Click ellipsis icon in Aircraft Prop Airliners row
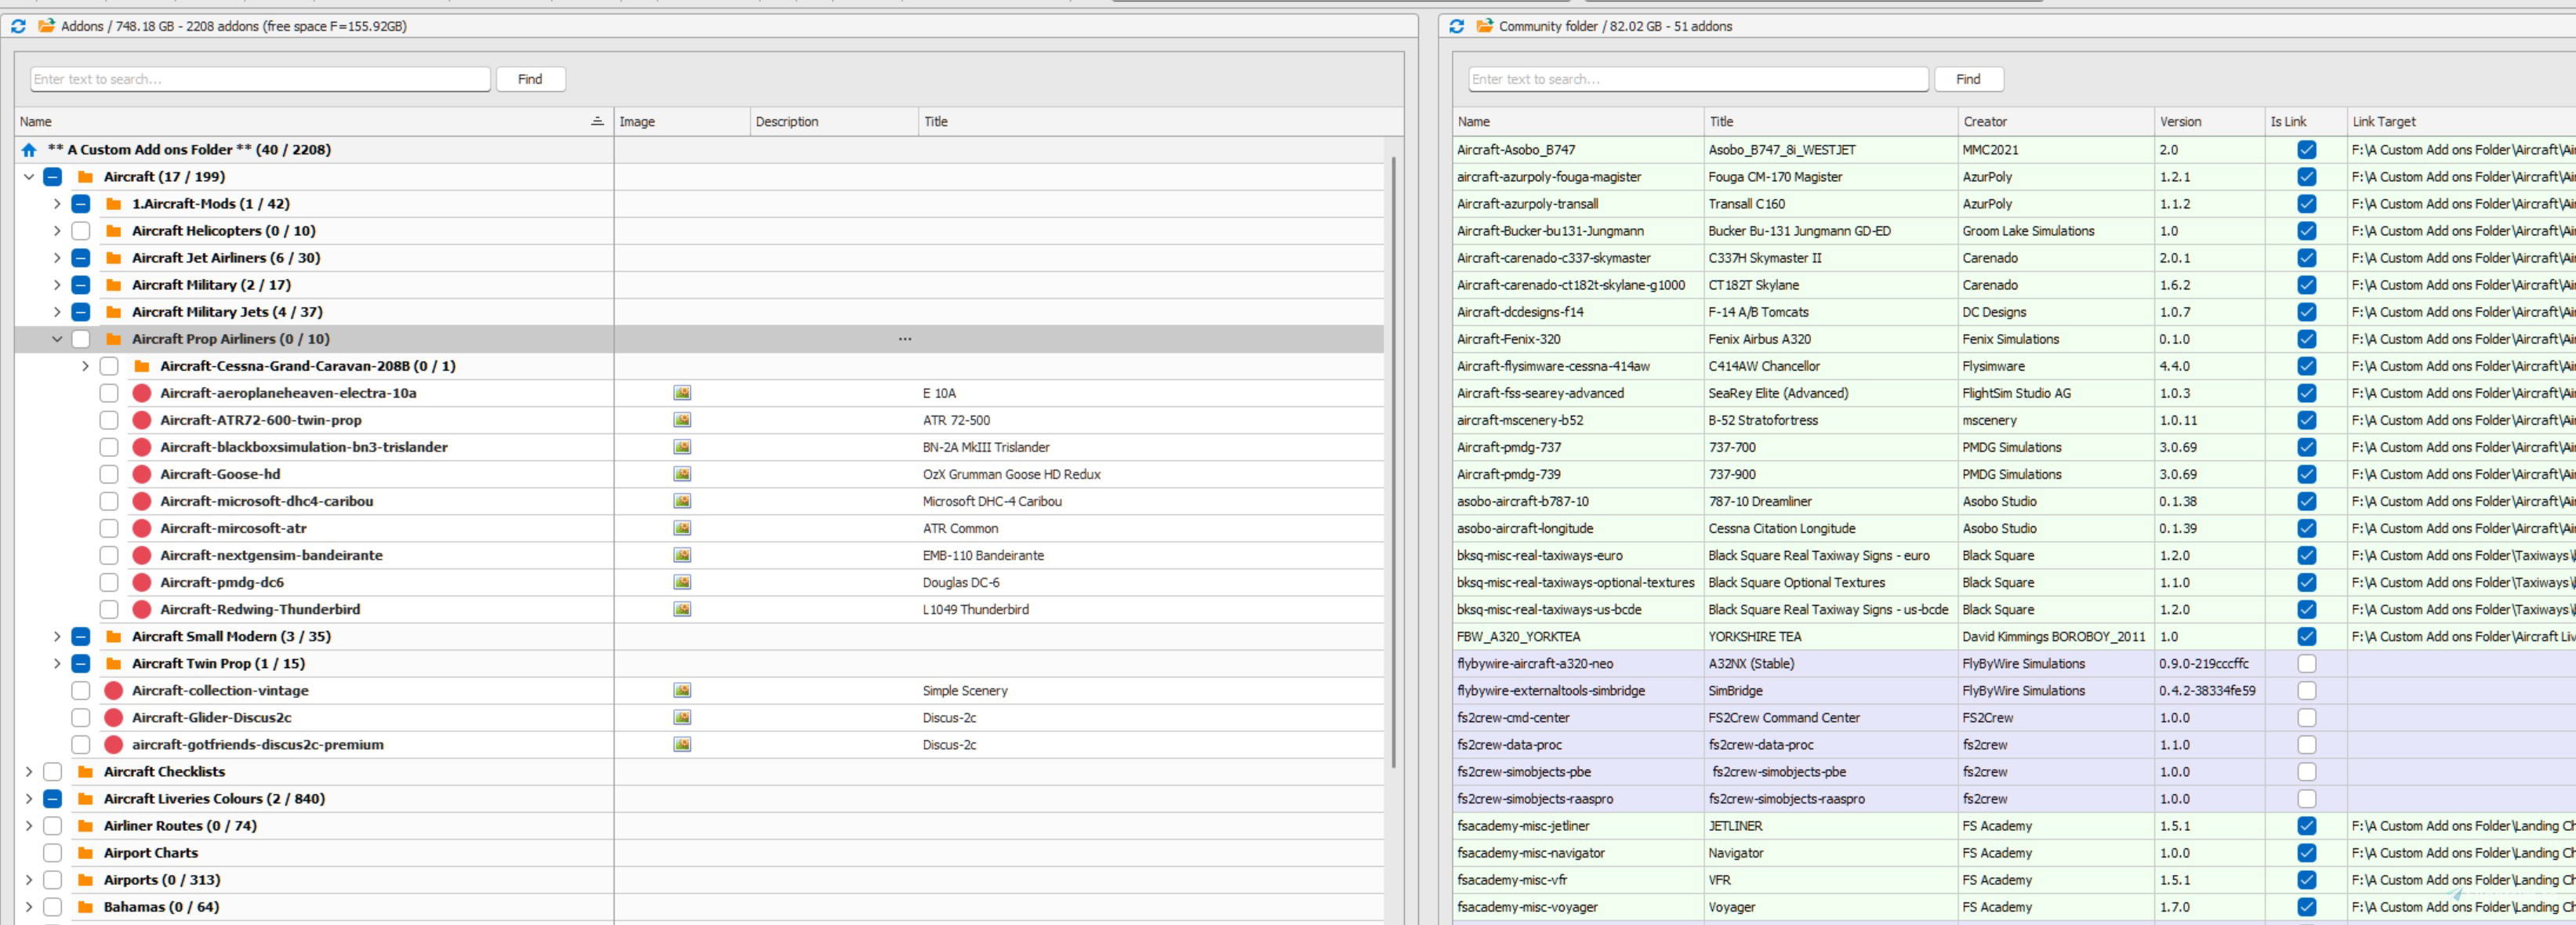This screenshot has width=2576, height=925. point(905,339)
